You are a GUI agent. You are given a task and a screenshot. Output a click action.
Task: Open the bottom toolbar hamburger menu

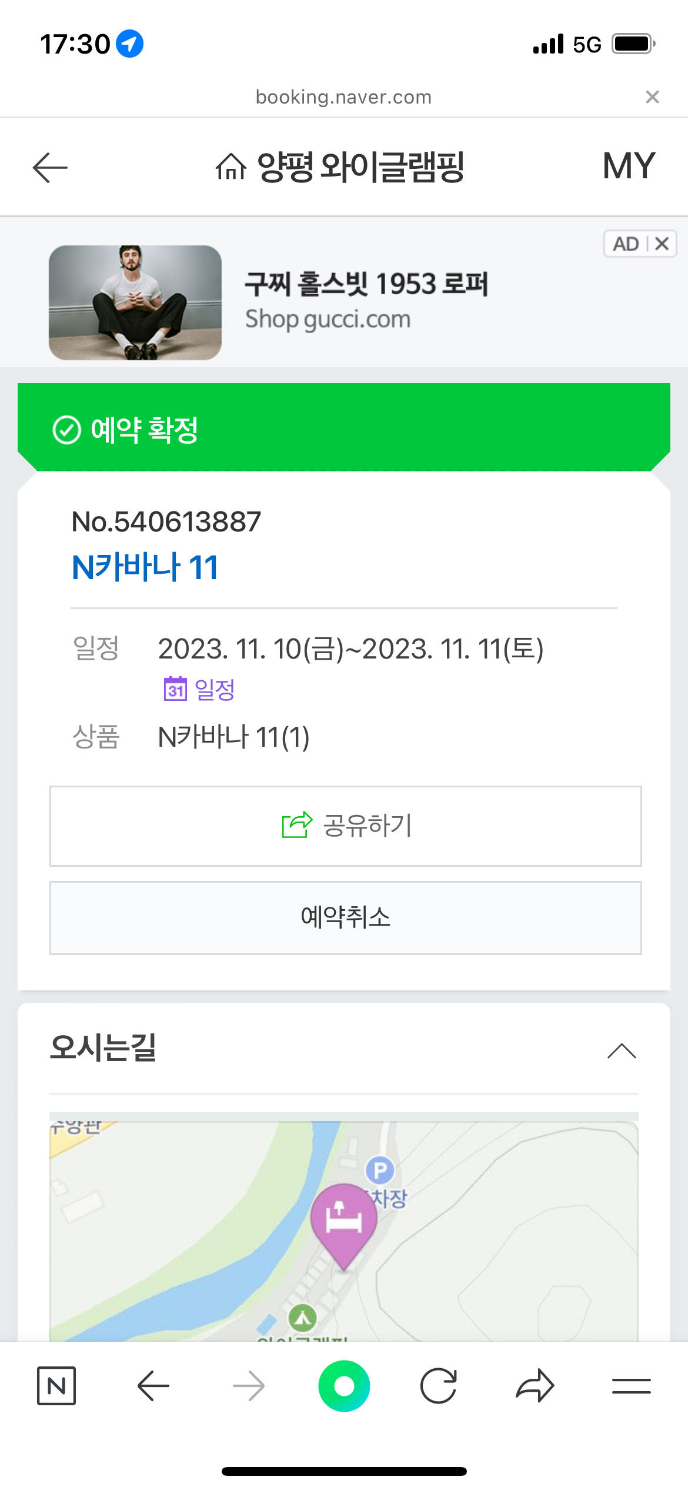click(x=631, y=1386)
